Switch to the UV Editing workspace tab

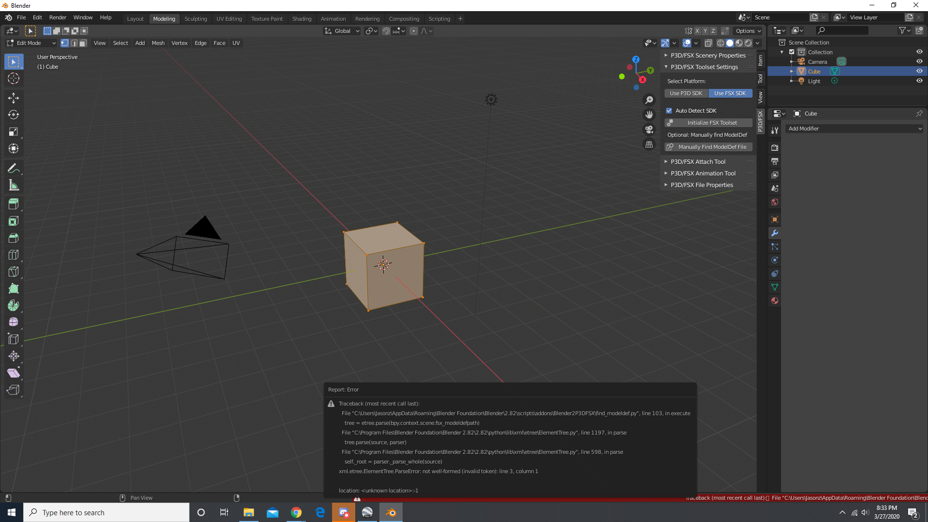coord(229,19)
